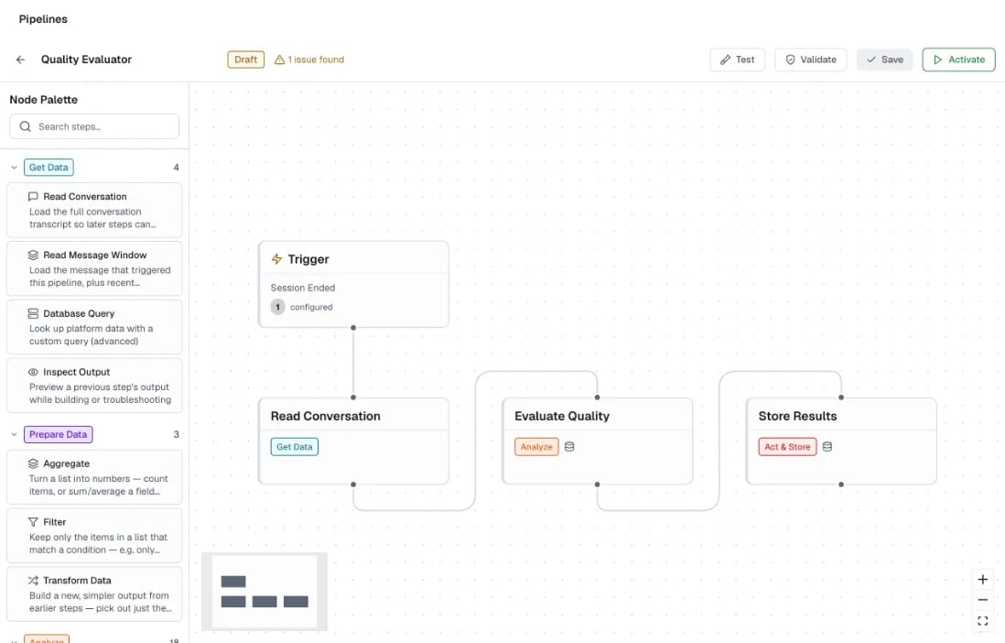Click the database icon in Evaluate Quality node

click(x=569, y=447)
